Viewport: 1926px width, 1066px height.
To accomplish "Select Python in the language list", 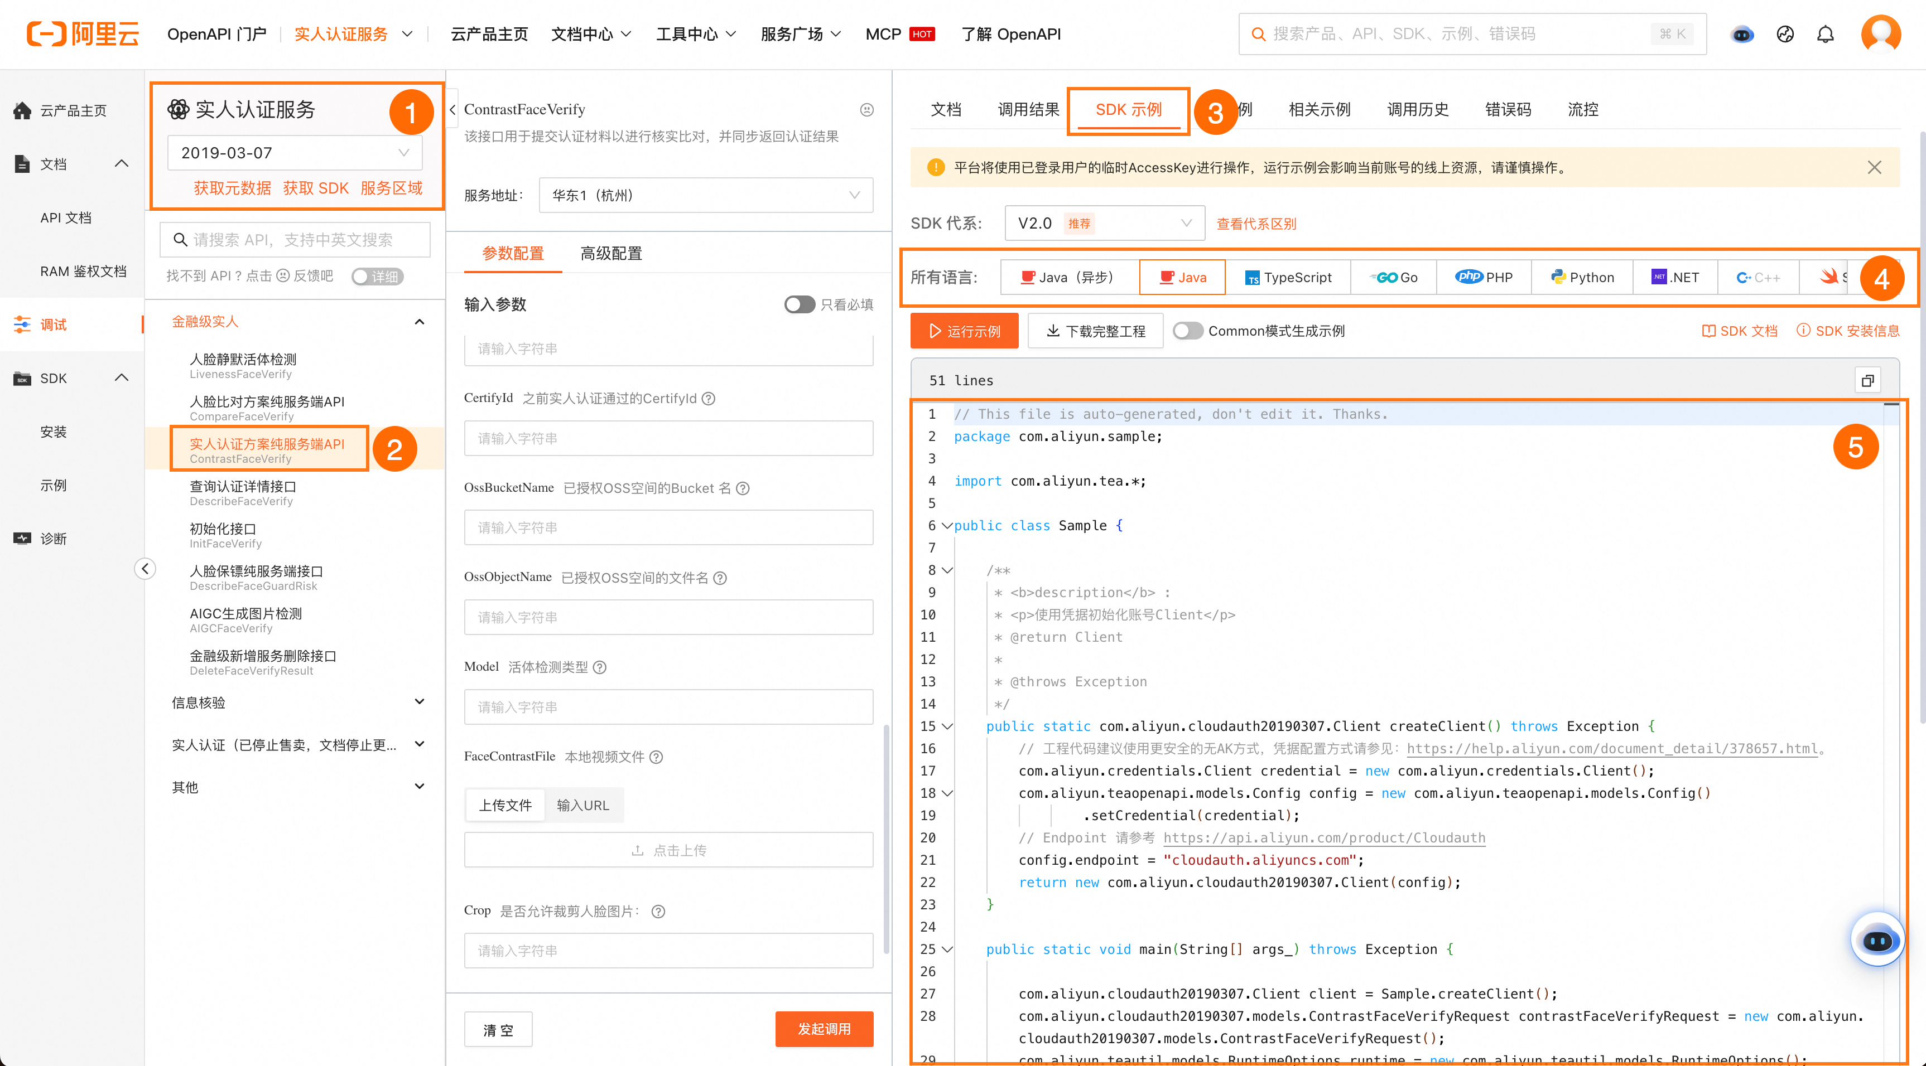I will (1581, 277).
